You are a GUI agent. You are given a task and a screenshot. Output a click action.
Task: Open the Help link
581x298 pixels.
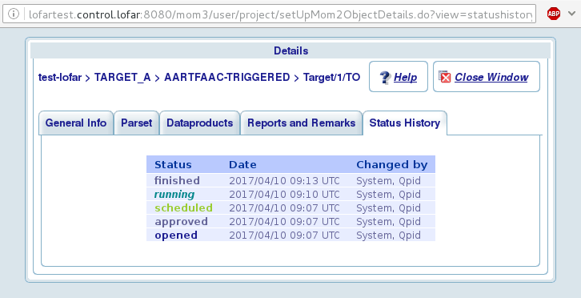406,77
